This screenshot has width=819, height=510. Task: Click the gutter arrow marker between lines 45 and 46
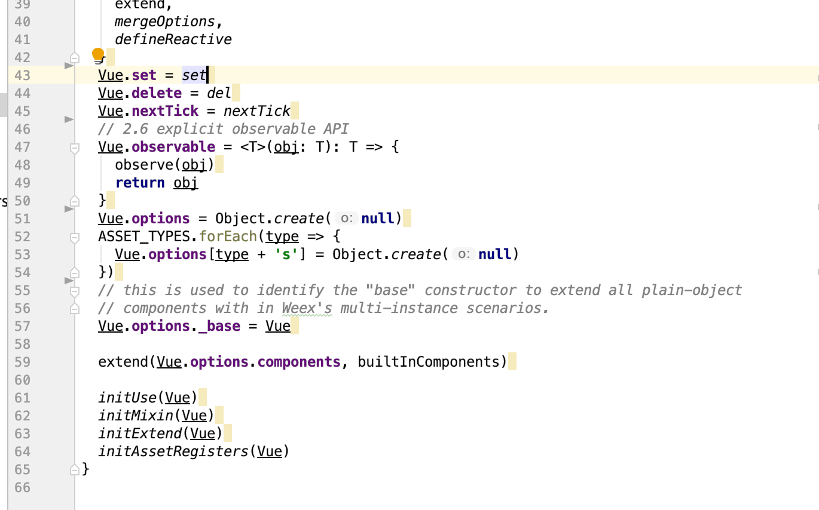click(x=69, y=119)
